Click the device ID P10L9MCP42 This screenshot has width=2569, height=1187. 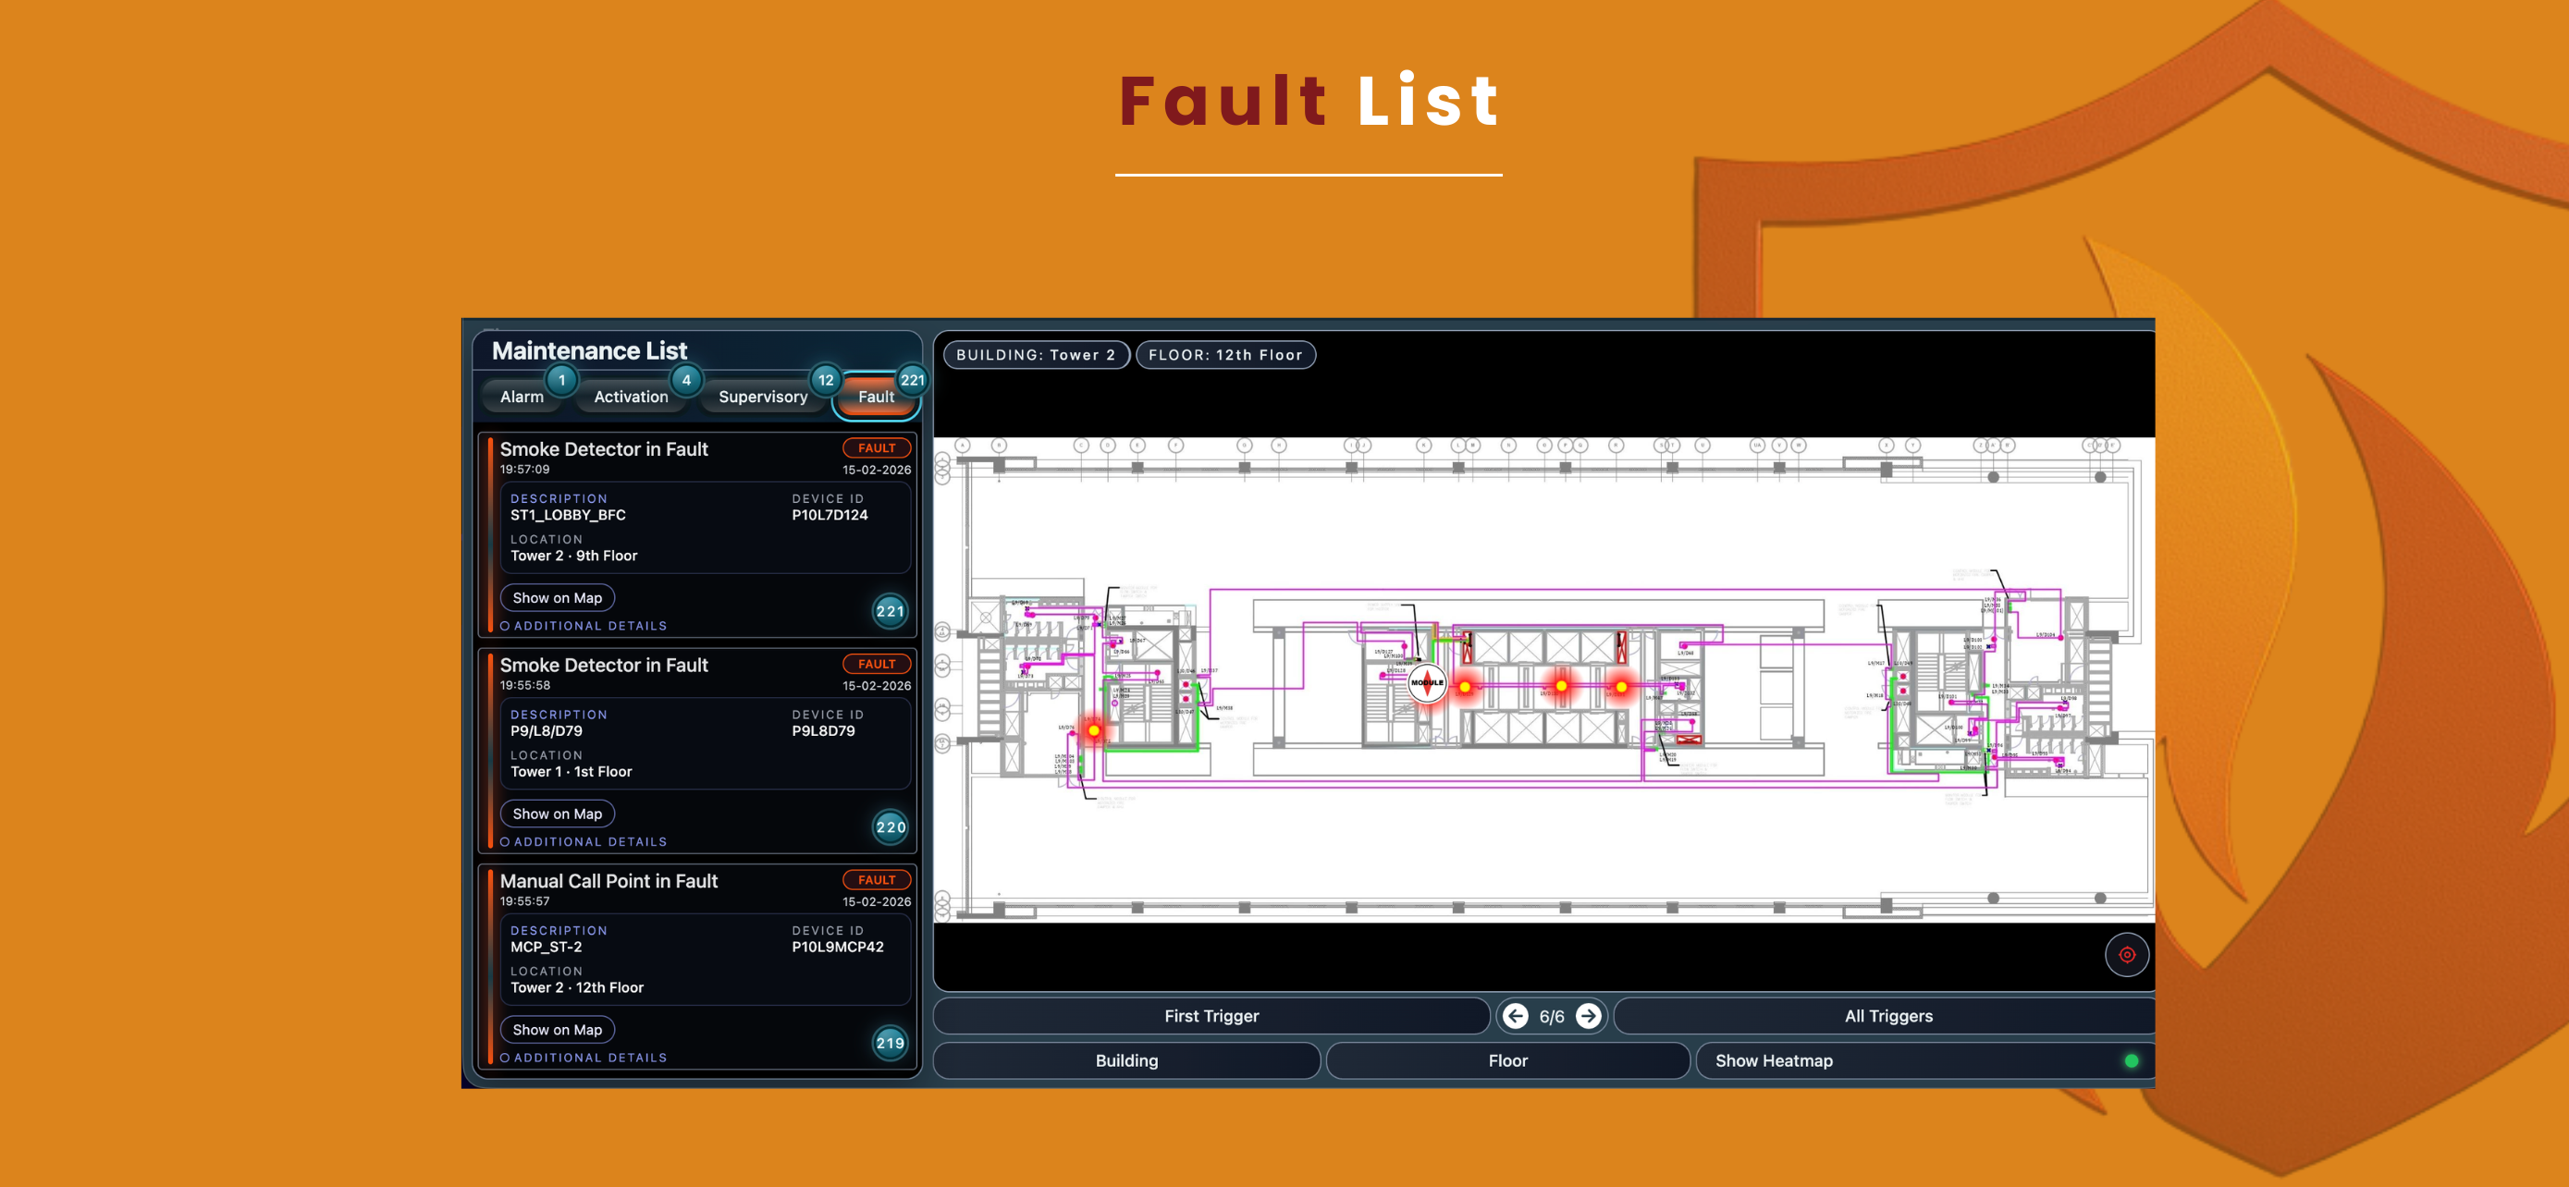click(838, 947)
